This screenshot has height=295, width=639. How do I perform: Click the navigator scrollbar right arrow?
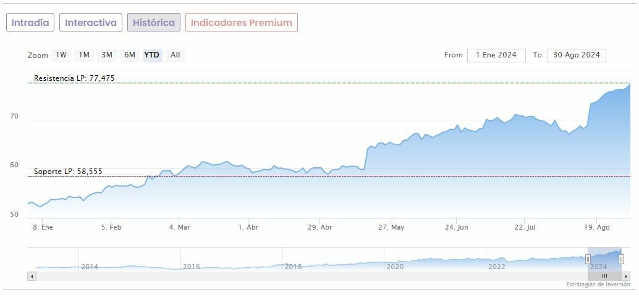pyautogui.click(x=626, y=276)
